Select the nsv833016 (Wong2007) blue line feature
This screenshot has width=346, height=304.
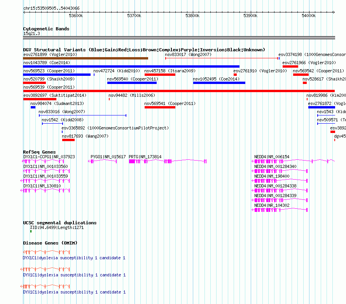coord(82,115)
